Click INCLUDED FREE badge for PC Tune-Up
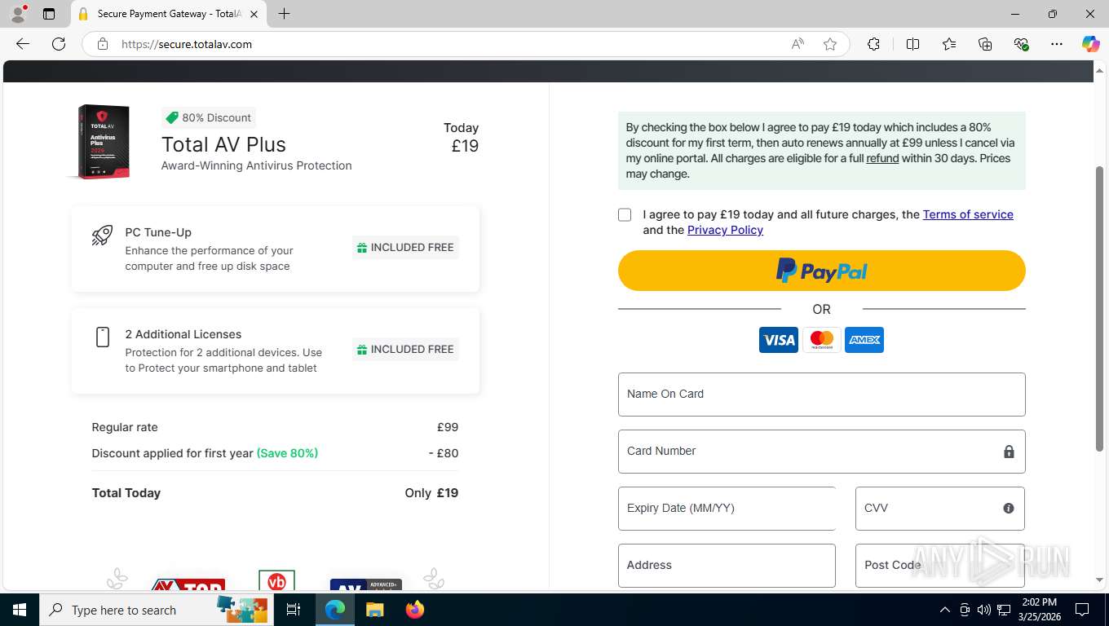Screen dimensions: 1109x626 click(405, 248)
